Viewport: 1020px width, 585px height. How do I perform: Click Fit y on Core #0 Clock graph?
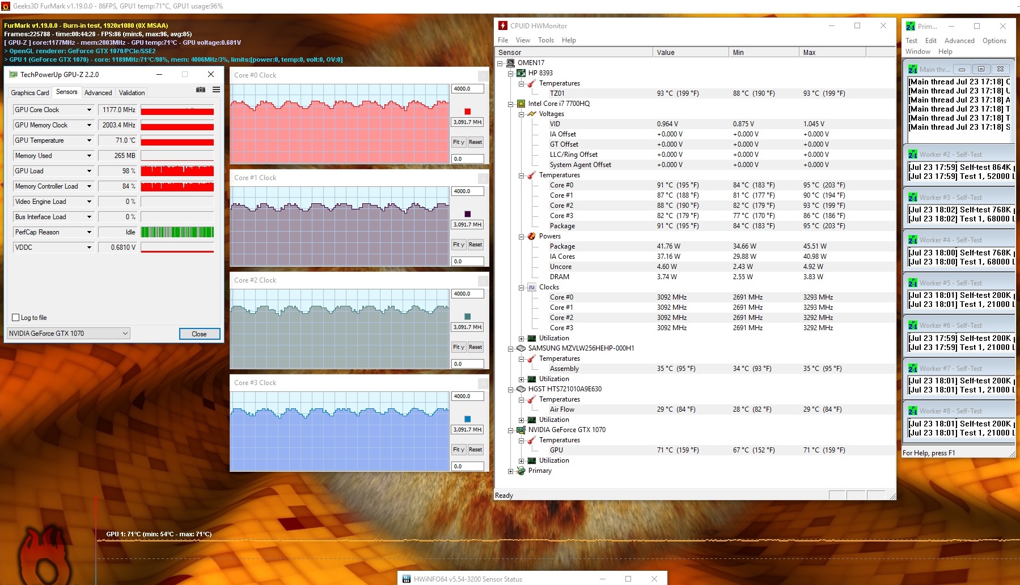click(459, 142)
